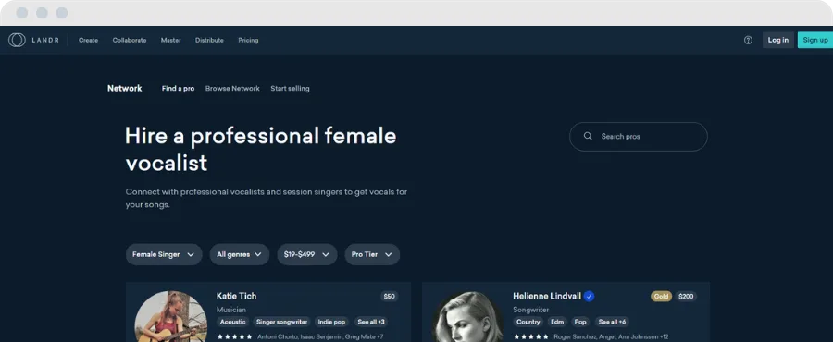The image size is (833, 342).
Task: Expand the Female Singer dropdown
Action: (164, 254)
